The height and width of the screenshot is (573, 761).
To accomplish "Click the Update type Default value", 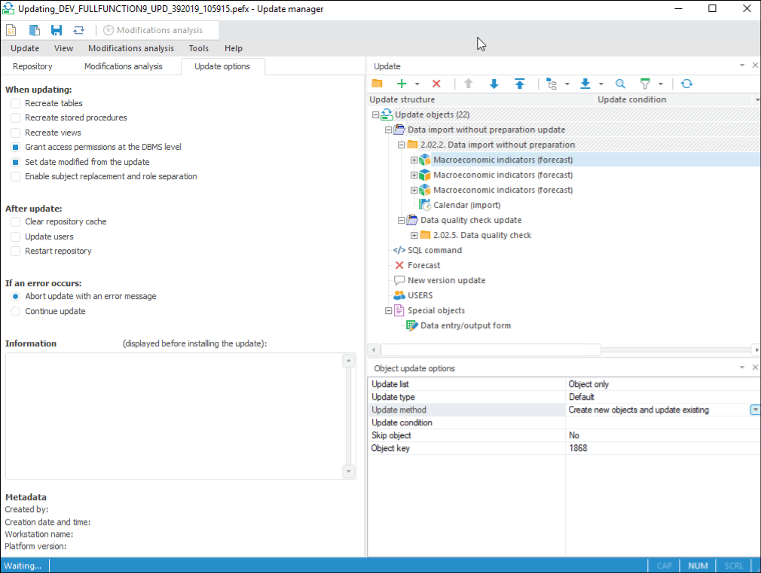I will (581, 397).
